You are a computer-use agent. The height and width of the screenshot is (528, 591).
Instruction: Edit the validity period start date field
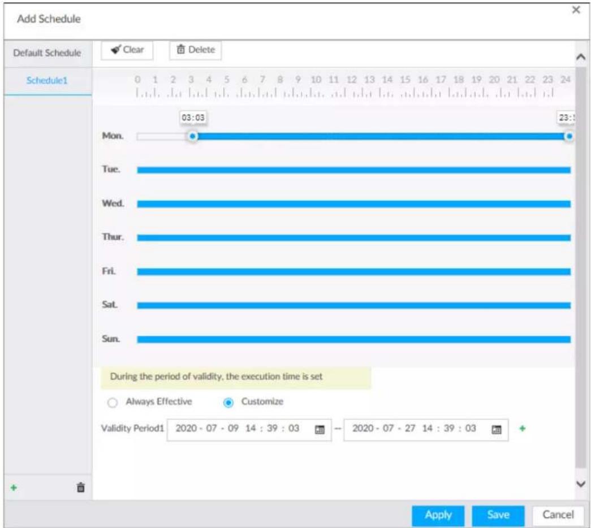tap(249, 430)
